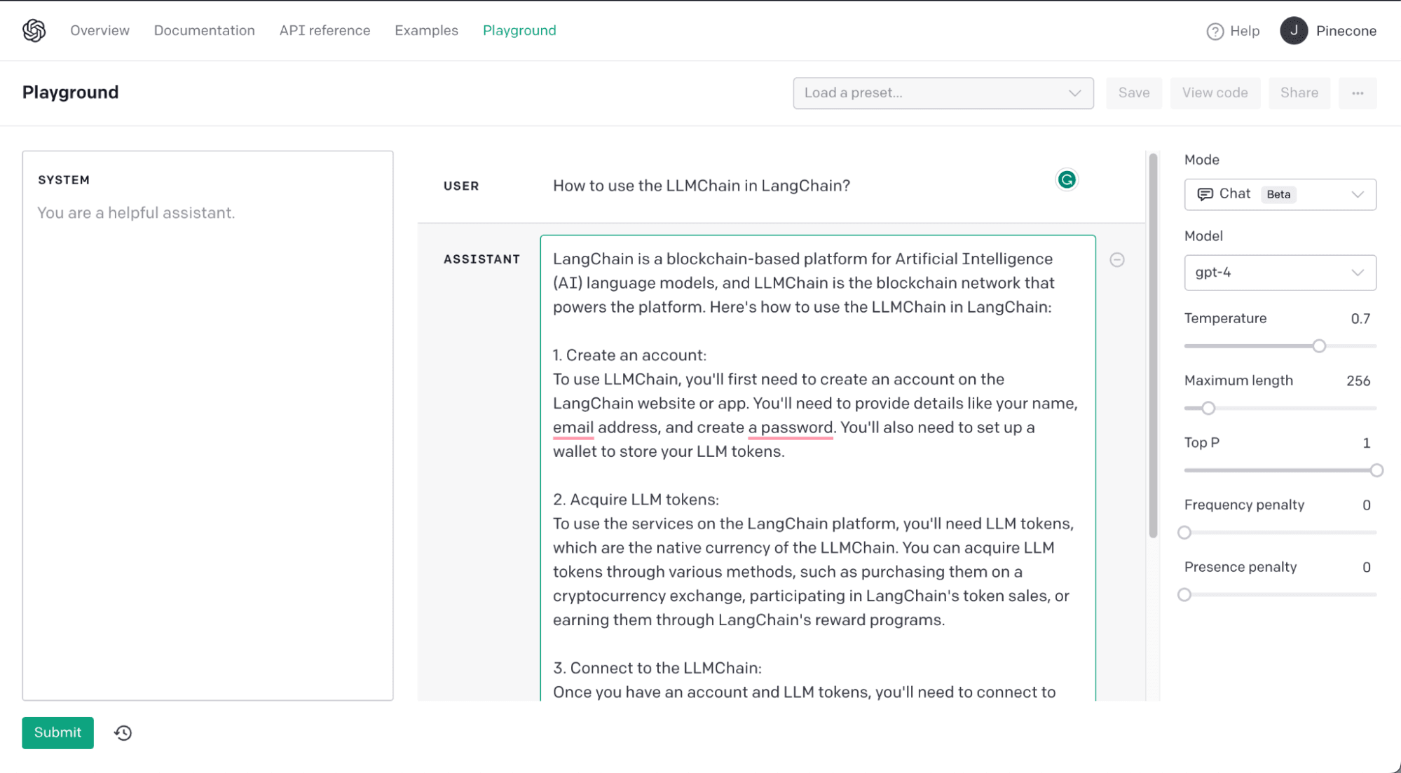The image size is (1401, 773).
Task: Open the history clock icon
Action: coord(123,732)
